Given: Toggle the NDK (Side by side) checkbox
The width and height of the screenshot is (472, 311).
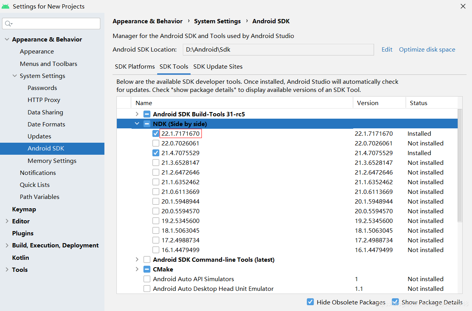Looking at the screenshot, I should coord(147,124).
